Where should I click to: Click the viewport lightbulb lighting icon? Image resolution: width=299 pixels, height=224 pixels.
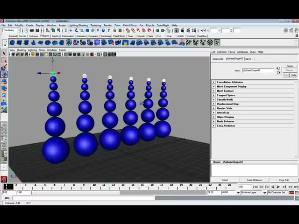pos(83,55)
